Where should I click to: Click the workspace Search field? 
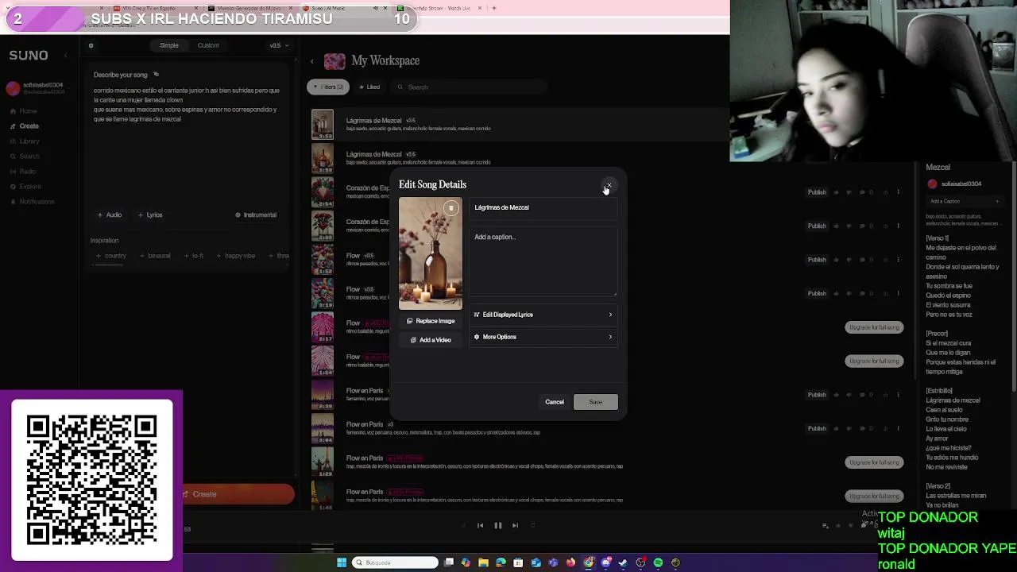469,87
